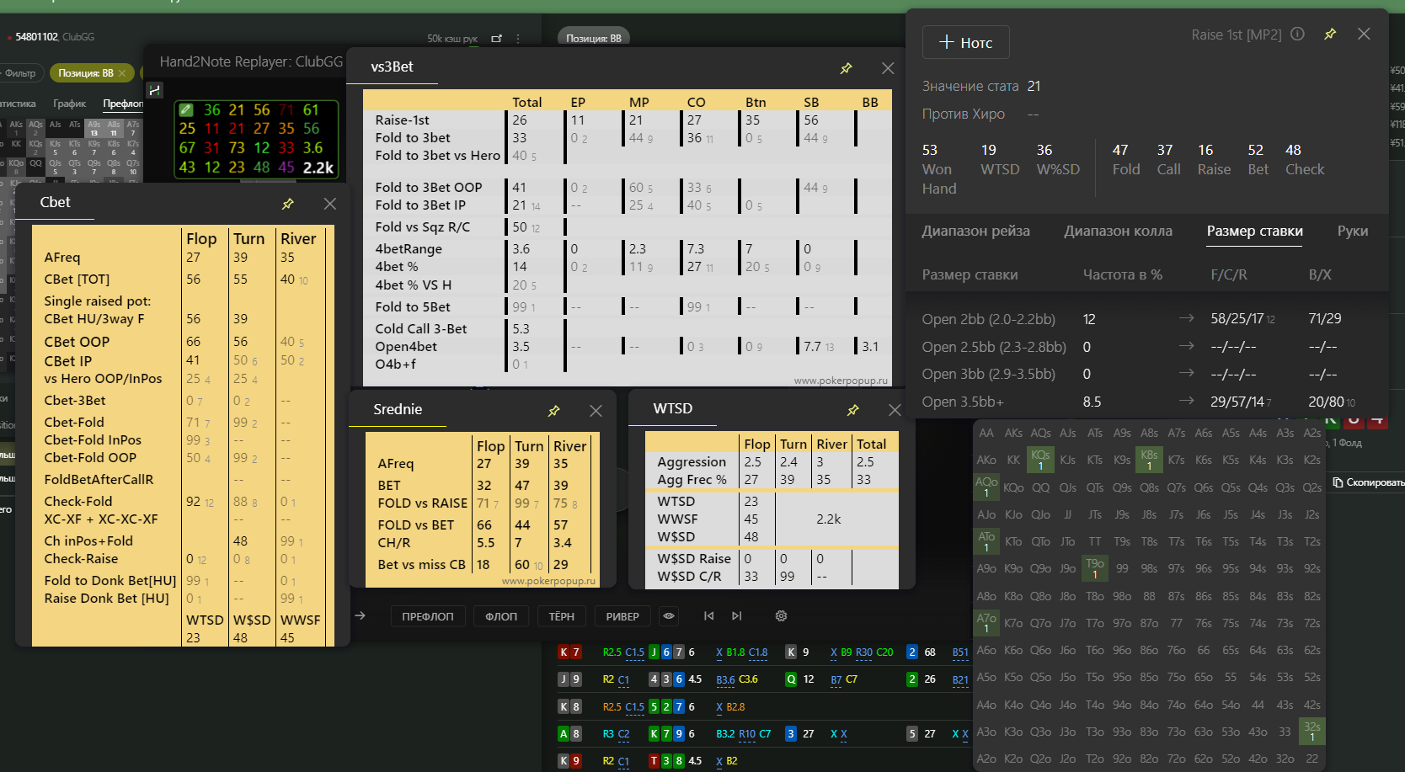This screenshot has width=1405, height=772.
Task: Open the График tab
Action: pos(70,104)
